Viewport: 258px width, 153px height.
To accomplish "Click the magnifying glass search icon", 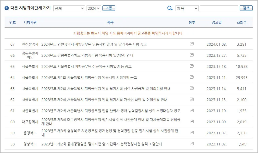I will click(x=170, y=8).
